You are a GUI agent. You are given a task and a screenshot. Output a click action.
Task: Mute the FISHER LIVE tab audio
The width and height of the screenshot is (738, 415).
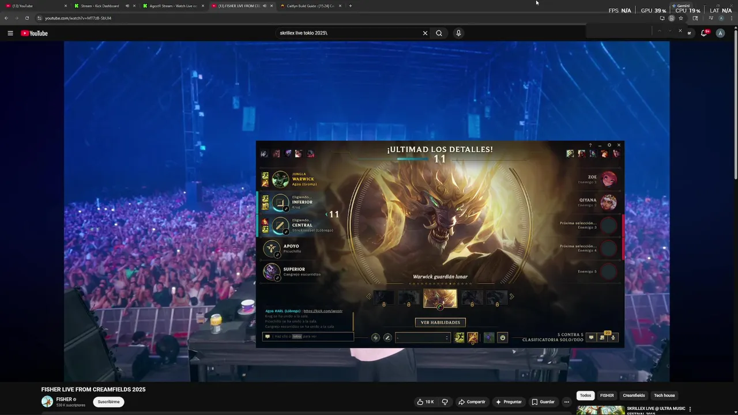coord(265,6)
